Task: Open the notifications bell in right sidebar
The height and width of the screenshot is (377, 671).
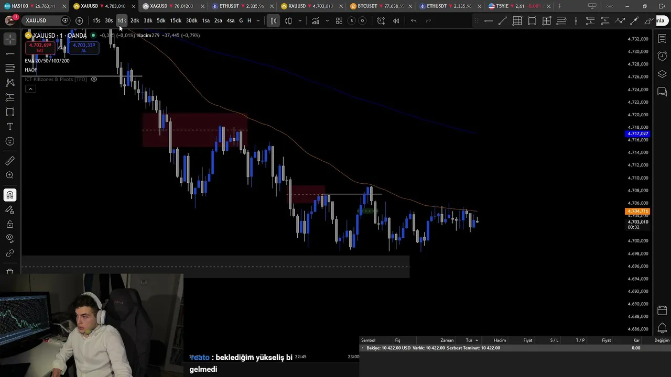Action: pyautogui.click(x=662, y=328)
